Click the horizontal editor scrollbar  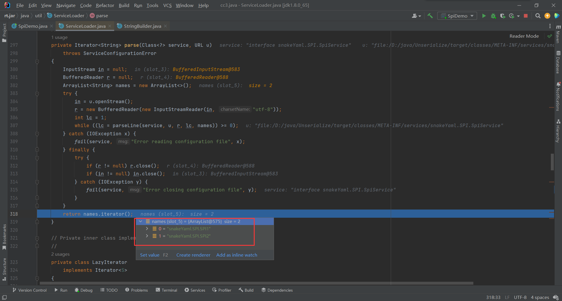[x=256, y=283]
